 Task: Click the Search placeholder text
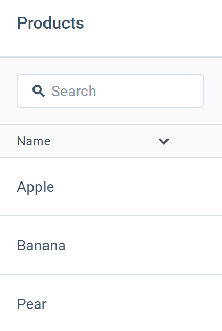[x=74, y=91]
